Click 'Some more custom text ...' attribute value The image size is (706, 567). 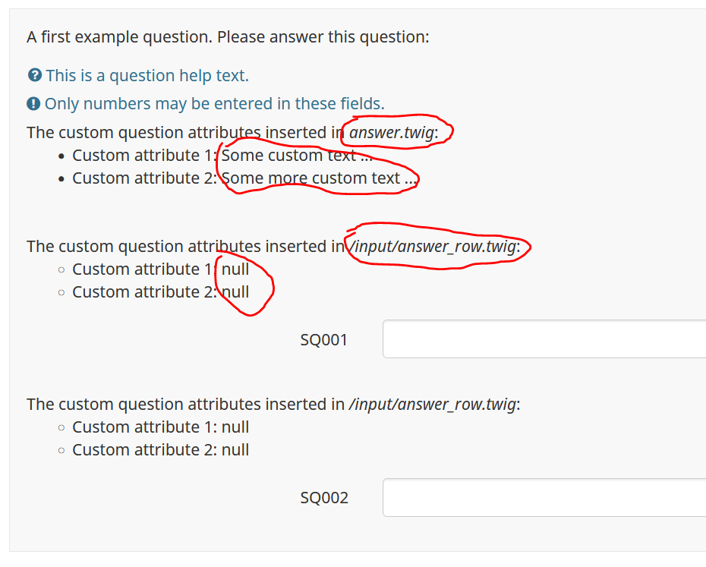click(x=319, y=178)
